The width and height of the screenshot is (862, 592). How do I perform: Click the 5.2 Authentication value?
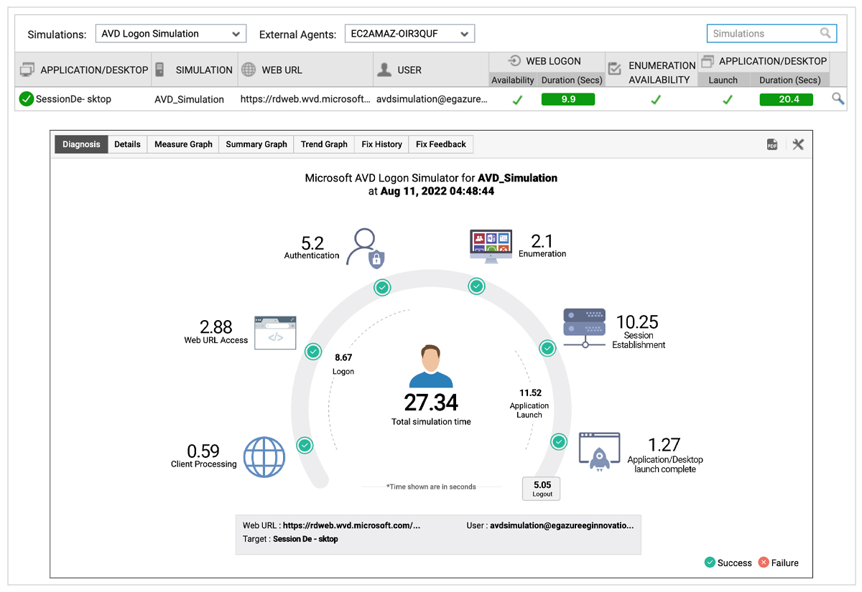312,243
